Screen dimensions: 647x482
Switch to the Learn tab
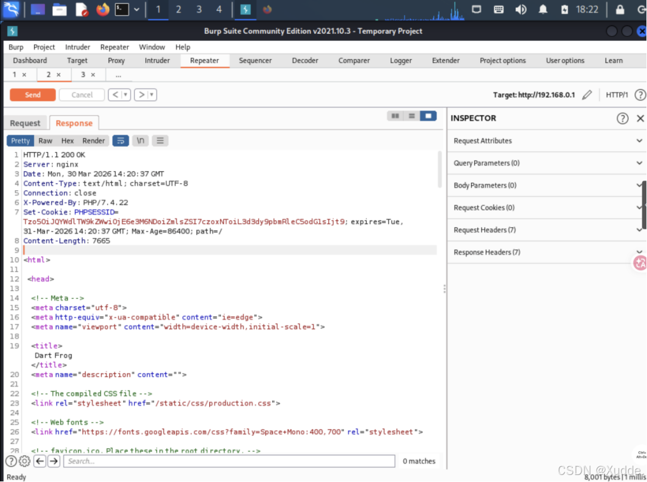[x=614, y=61]
